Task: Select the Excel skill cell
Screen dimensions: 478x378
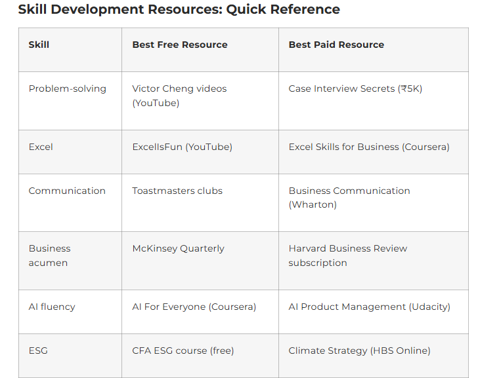Action: pos(41,147)
